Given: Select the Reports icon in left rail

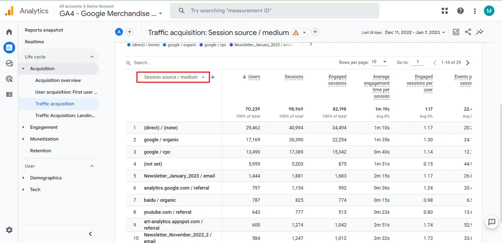Looking at the screenshot, I should pos(9,48).
